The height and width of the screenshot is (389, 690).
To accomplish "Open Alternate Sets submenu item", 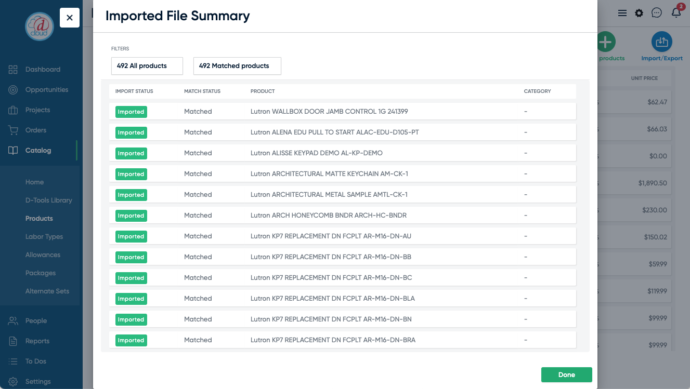I will click(x=47, y=291).
